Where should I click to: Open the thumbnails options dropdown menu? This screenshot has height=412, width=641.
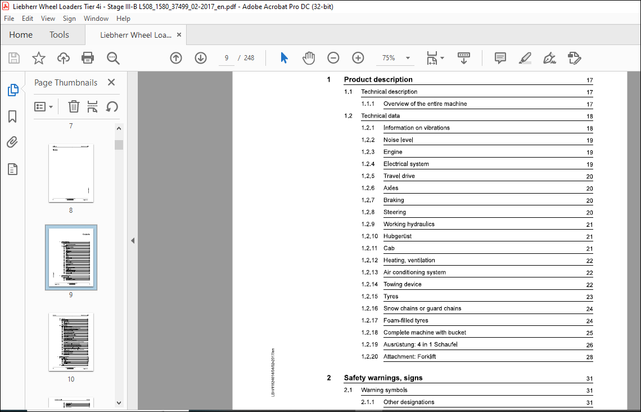[43, 107]
